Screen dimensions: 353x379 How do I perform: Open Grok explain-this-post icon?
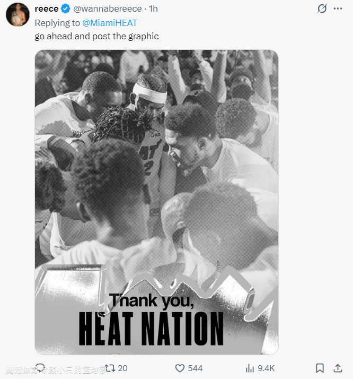[x=322, y=9]
